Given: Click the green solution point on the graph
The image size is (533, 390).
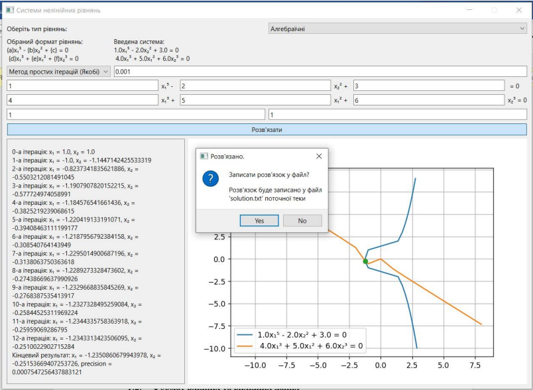Looking at the screenshot, I should point(364,261).
